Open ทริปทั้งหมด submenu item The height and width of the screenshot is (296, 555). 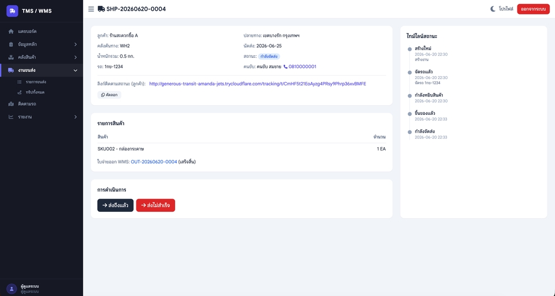pos(35,92)
